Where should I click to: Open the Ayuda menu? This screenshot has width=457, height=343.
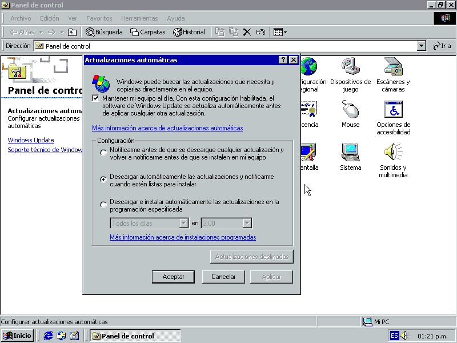pyautogui.click(x=176, y=18)
